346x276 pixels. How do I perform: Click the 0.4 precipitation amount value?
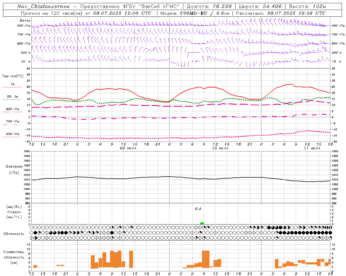tap(198, 209)
